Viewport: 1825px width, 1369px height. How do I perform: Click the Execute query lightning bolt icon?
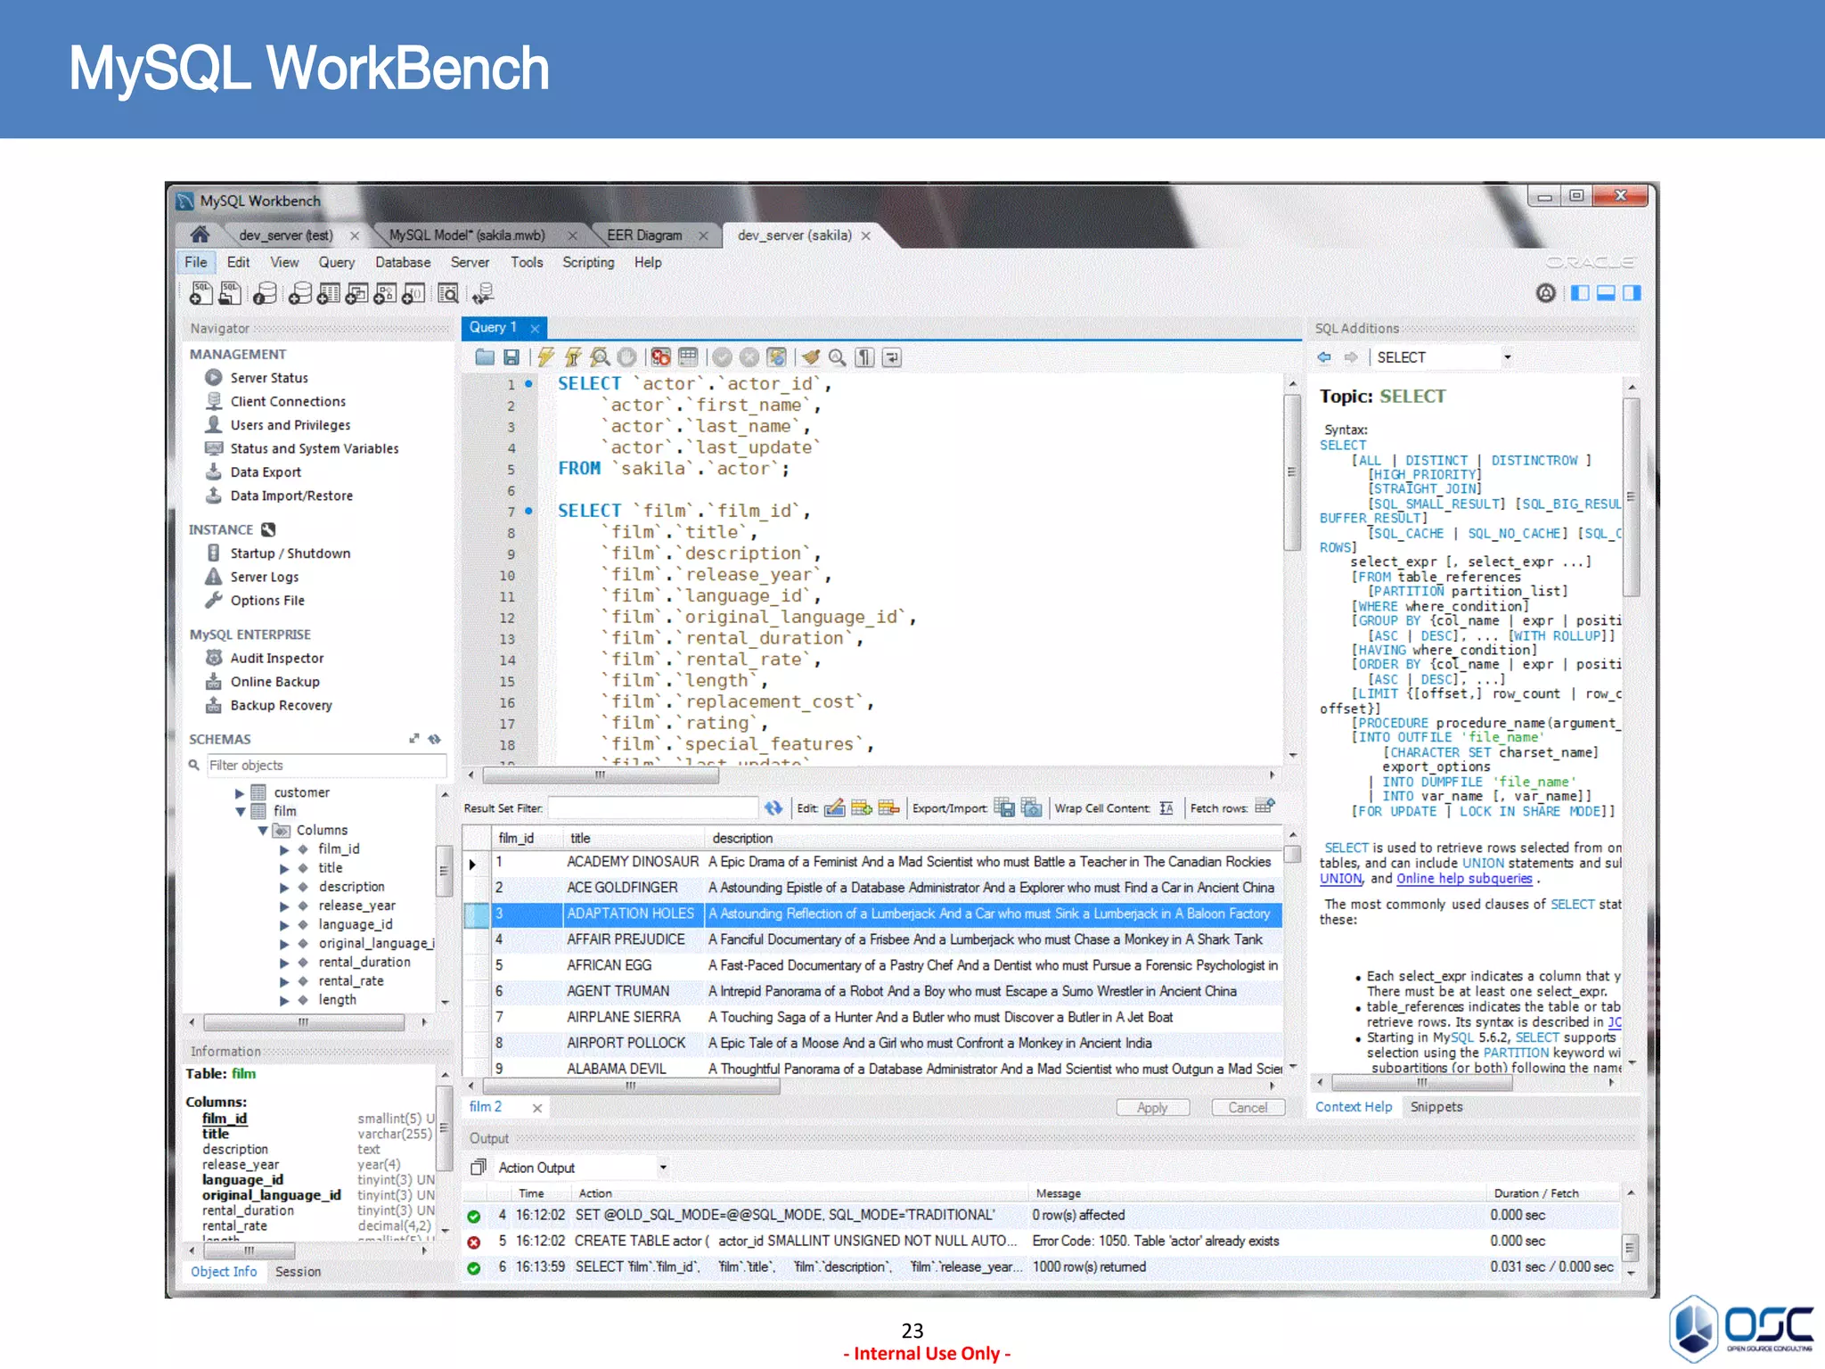tap(545, 357)
